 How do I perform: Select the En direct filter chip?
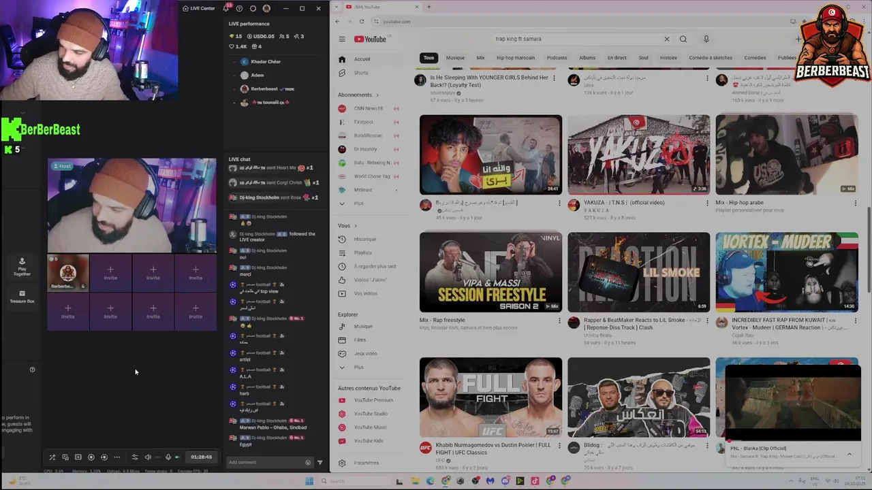pos(617,58)
